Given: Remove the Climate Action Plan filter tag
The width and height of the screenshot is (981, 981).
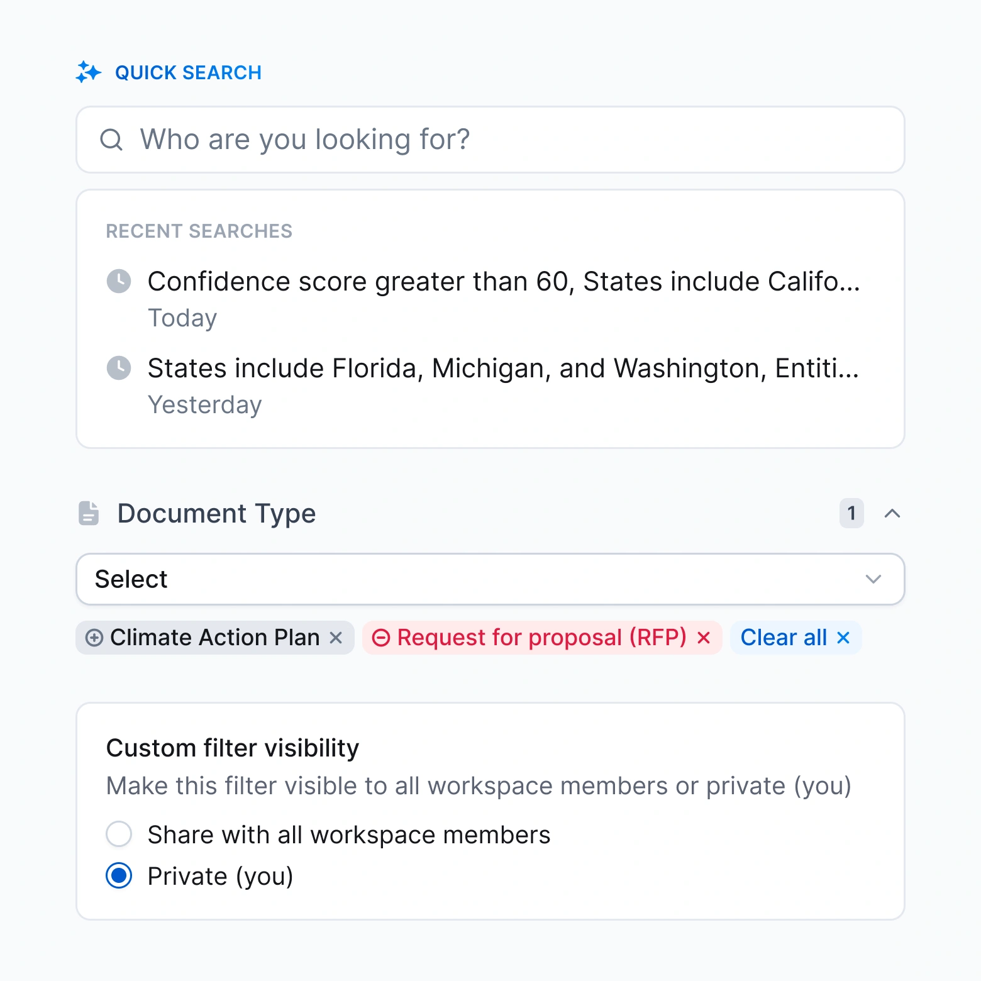Looking at the screenshot, I should pos(336,637).
